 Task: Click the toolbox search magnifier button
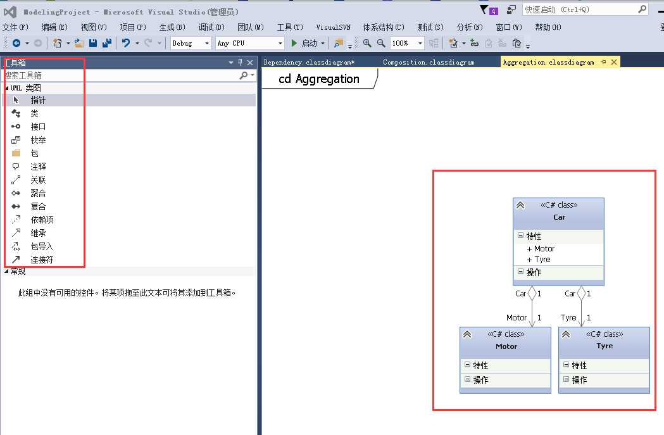[x=244, y=75]
